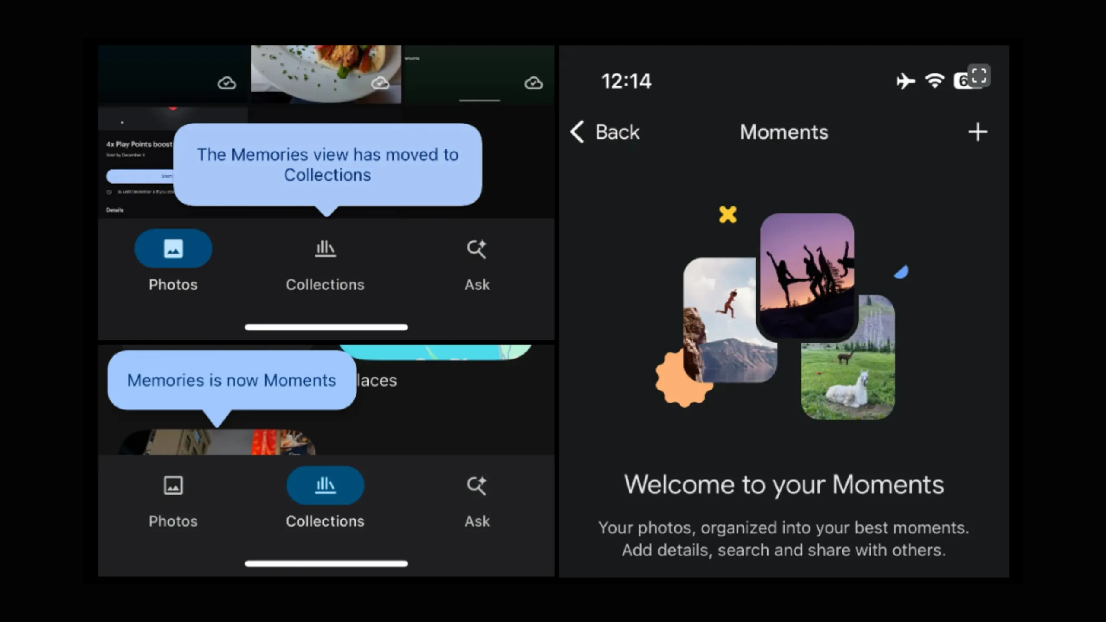This screenshot has width=1106, height=622.
Task: Tap the cloud backup icon on the rightmost thumbnail
Action: click(534, 83)
